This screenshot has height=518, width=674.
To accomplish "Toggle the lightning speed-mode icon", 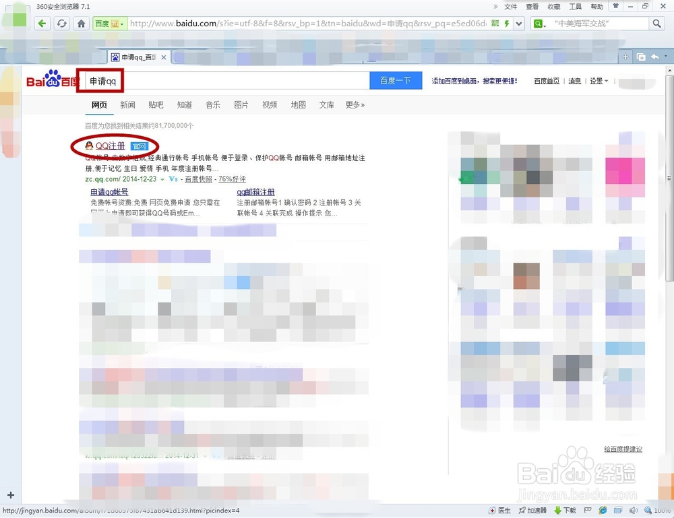I will [507, 24].
